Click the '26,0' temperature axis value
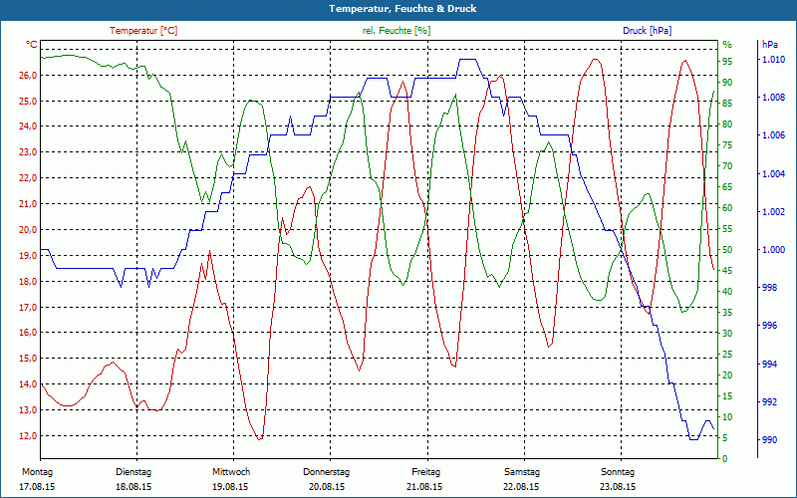Image resolution: width=797 pixels, height=498 pixels. [28, 76]
